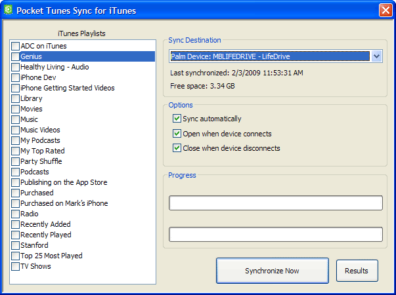Check the Recently Added playlist

pyautogui.click(x=15, y=224)
